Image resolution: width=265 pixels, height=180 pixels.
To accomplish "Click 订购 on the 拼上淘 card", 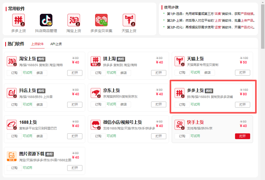I will [98, 73].
